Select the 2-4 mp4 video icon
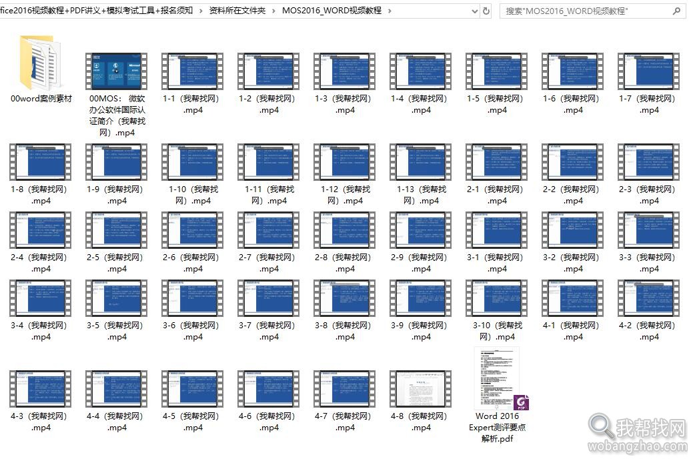 (41, 230)
